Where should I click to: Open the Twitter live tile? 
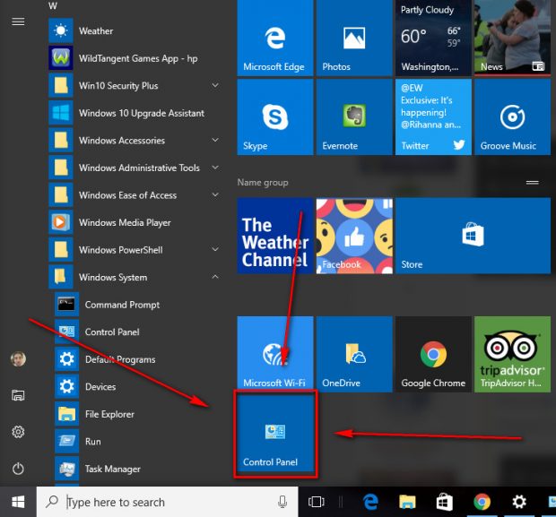tap(433, 116)
